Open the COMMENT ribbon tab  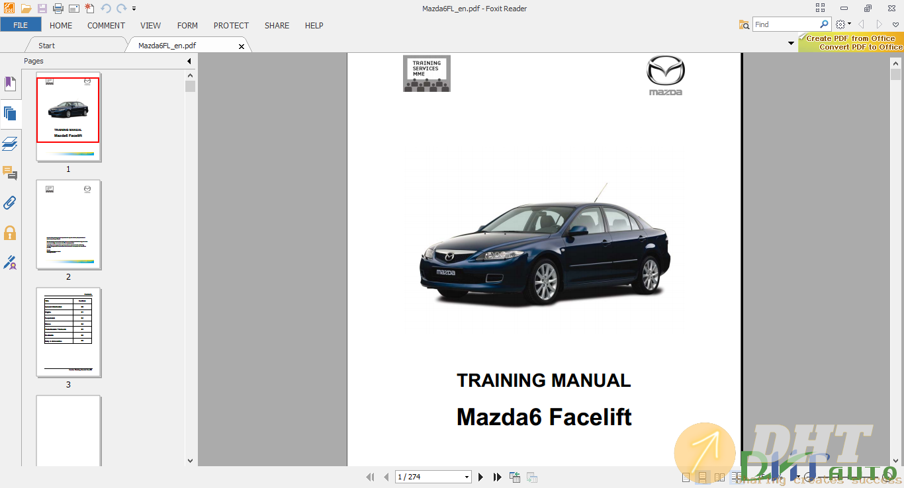pos(106,25)
